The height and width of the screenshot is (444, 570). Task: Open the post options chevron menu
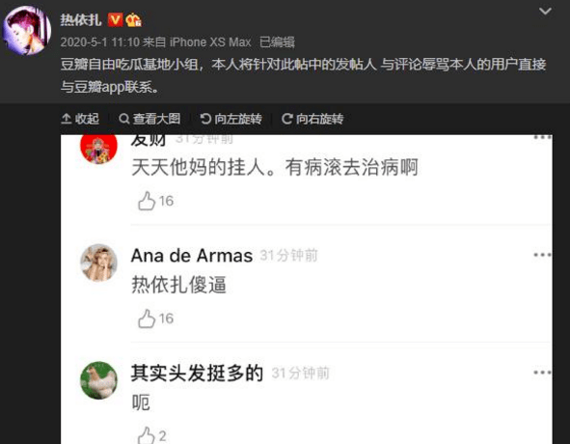tap(545, 12)
